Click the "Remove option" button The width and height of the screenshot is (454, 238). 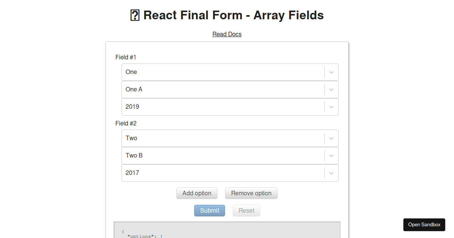[251, 193]
